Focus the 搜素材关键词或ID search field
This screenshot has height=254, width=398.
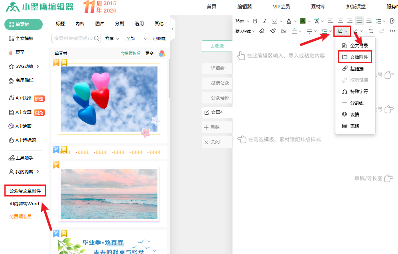(76, 38)
